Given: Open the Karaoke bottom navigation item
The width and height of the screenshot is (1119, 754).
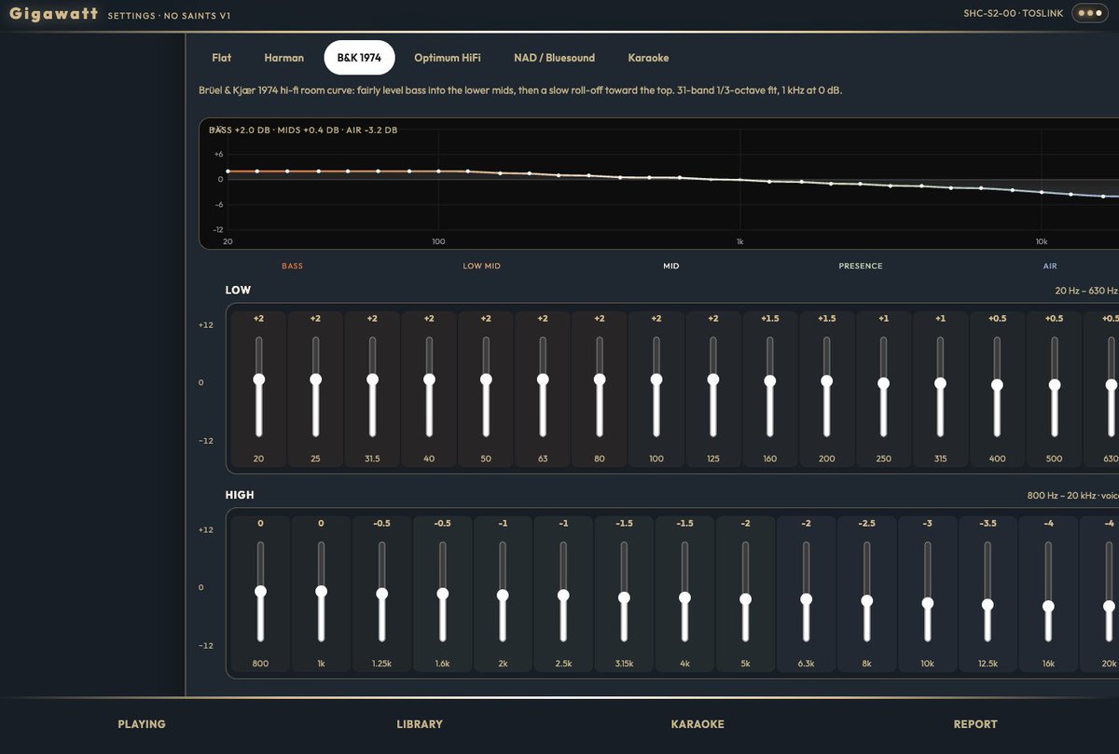Looking at the screenshot, I should click(698, 724).
